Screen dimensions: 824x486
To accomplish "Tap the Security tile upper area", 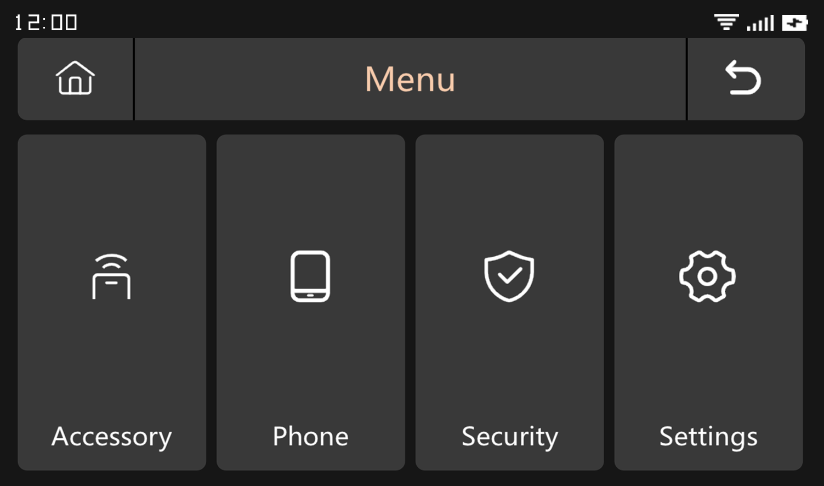I will point(510,192).
